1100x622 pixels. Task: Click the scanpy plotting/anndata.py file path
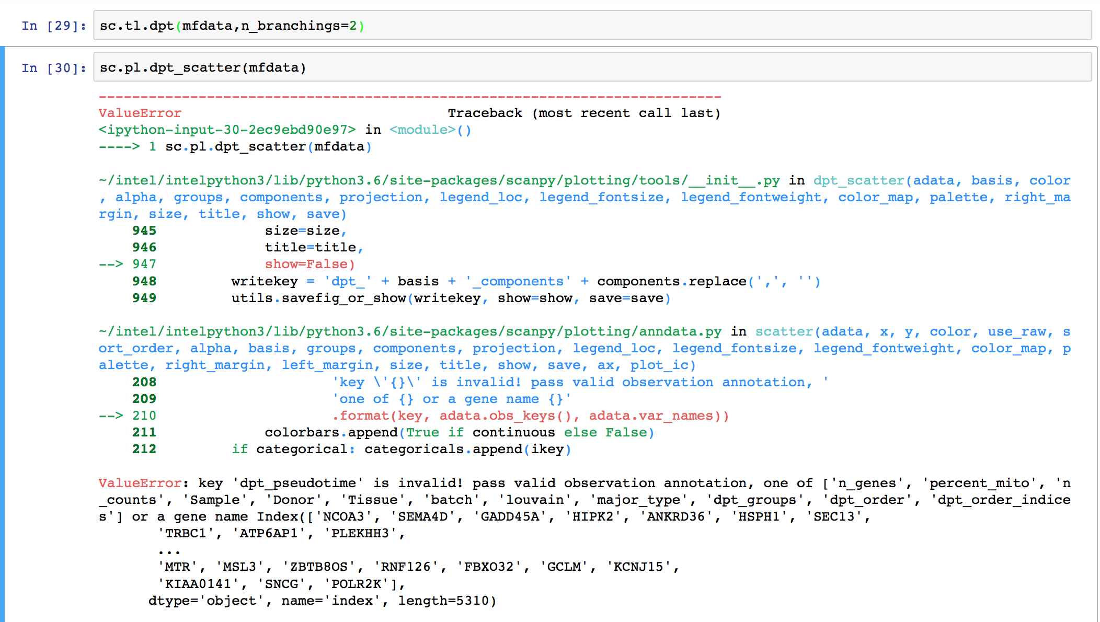point(408,331)
